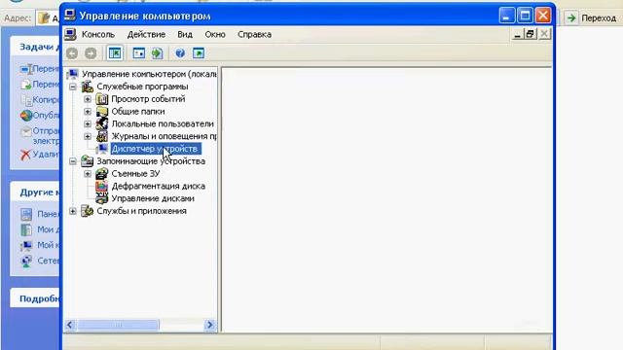Collapse the Запоминающие устройства node

[x=73, y=161]
